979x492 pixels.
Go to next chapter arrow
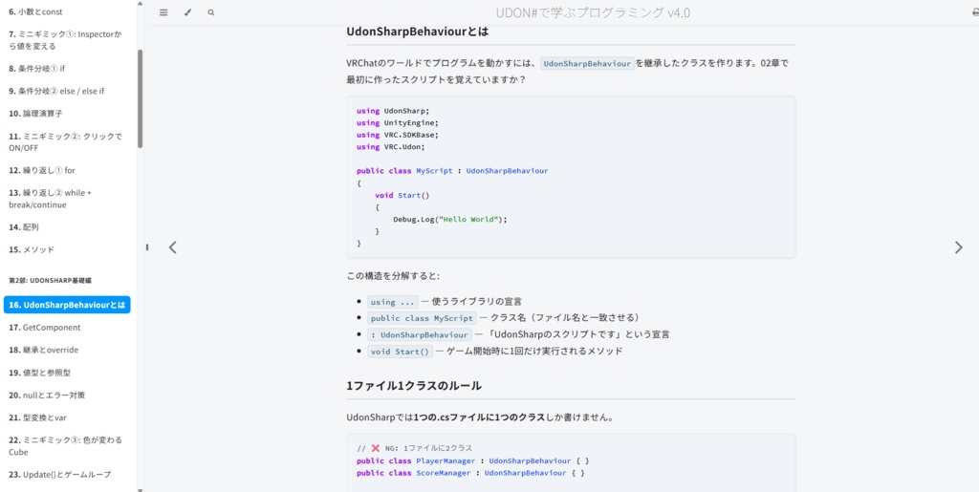[x=959, y=247]
